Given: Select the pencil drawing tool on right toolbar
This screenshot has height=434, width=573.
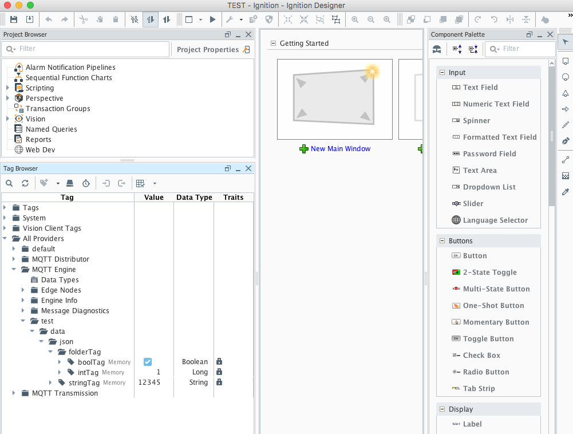Looking at the screenshot, I should (x=566, y=125).
